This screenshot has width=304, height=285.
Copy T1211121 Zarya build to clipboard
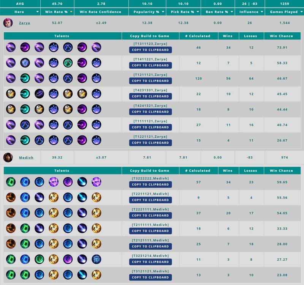[x=150, y=81]
